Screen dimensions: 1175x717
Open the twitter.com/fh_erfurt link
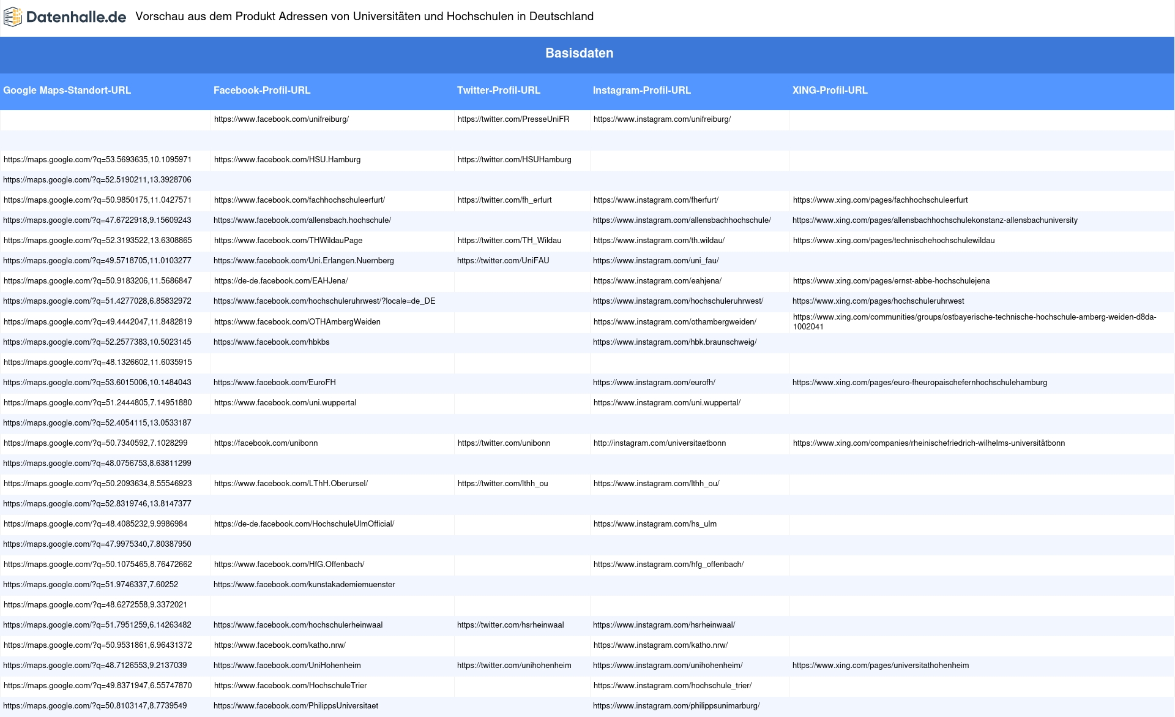click(505, 200)
